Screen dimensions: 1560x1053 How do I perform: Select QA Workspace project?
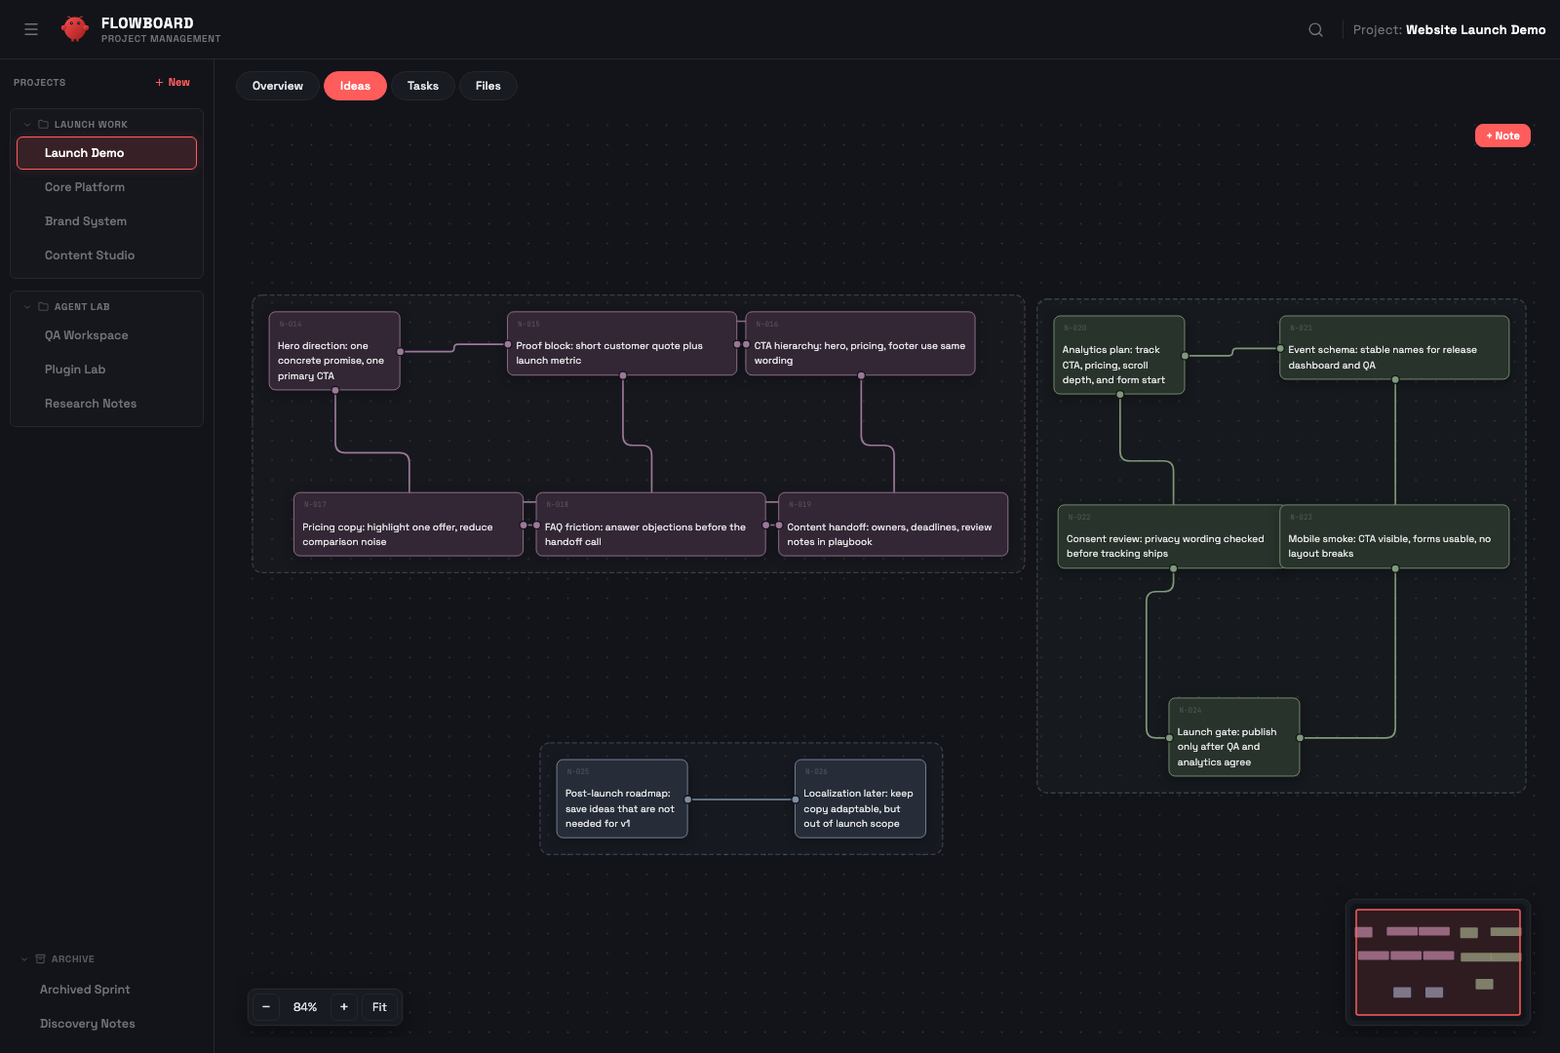coord(106,335)
